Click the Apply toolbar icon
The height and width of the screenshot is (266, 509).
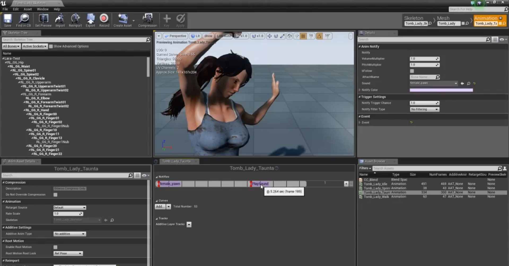coord(180,20)
